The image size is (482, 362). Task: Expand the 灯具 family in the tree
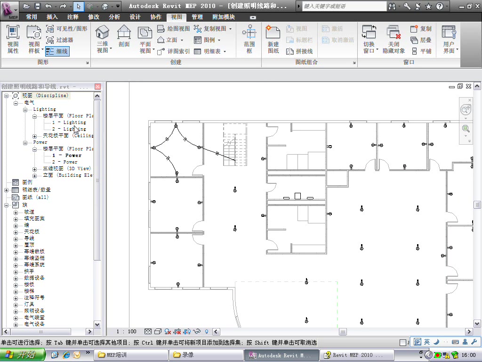[x=15, y=304]
